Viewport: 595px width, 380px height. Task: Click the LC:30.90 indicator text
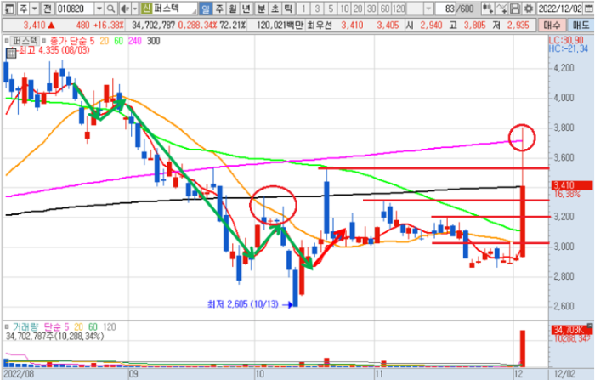pos(566,40)
